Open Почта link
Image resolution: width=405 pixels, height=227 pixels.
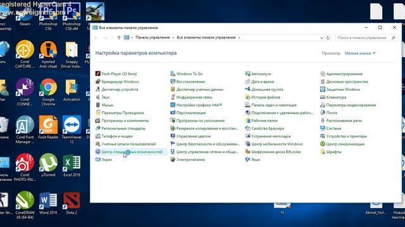332,113
